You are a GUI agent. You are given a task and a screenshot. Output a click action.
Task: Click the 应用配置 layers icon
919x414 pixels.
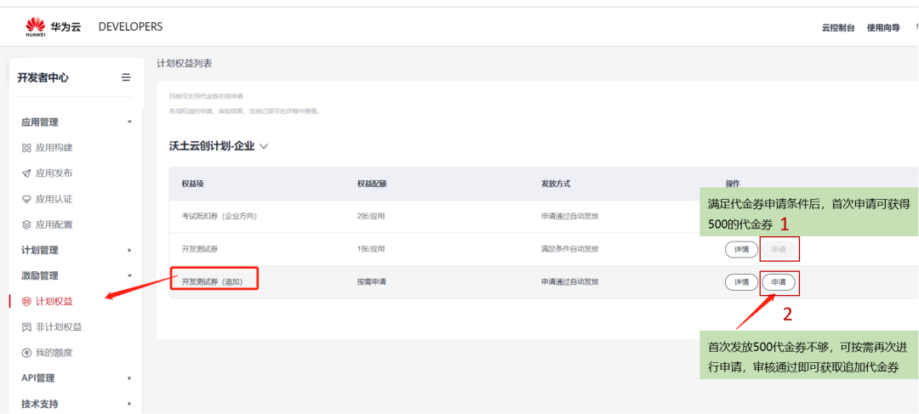click(26, 224)
